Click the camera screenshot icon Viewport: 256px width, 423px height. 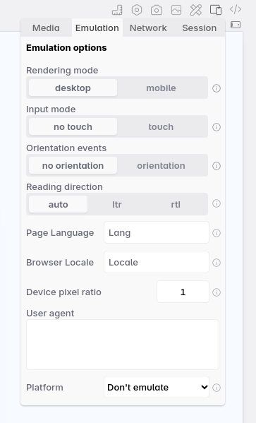157,10
